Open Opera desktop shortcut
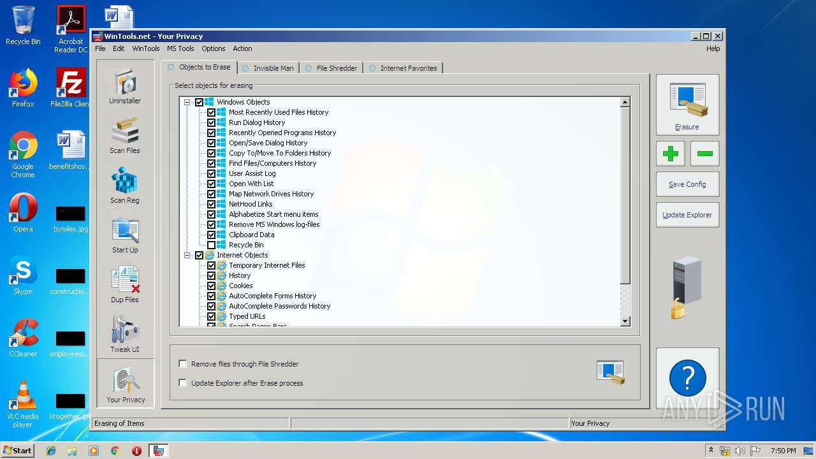 (x=23, y=213)
